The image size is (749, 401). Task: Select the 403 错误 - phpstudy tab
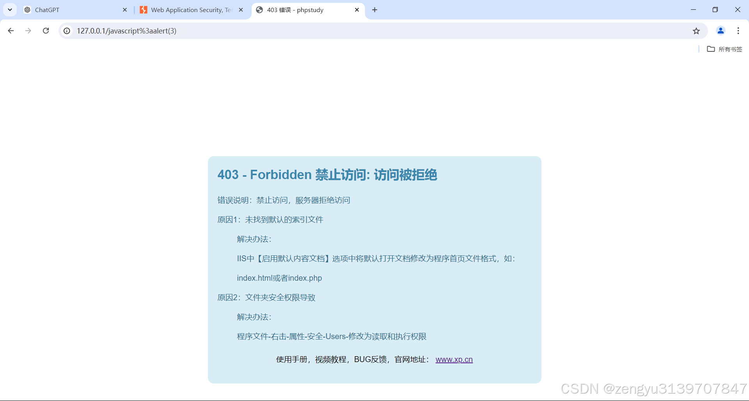(x=308, y=10)
